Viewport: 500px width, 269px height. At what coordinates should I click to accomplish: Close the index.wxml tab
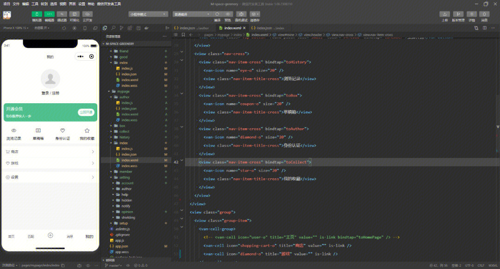(244, 28)
